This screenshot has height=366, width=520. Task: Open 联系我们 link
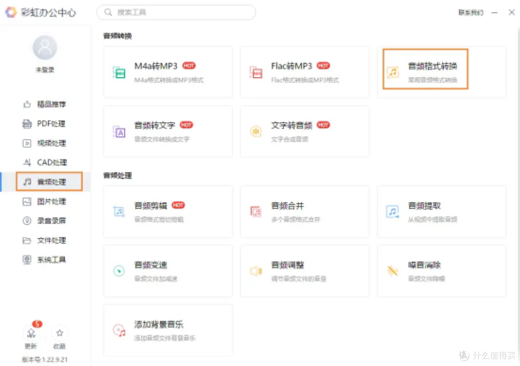tap(470, 13)
